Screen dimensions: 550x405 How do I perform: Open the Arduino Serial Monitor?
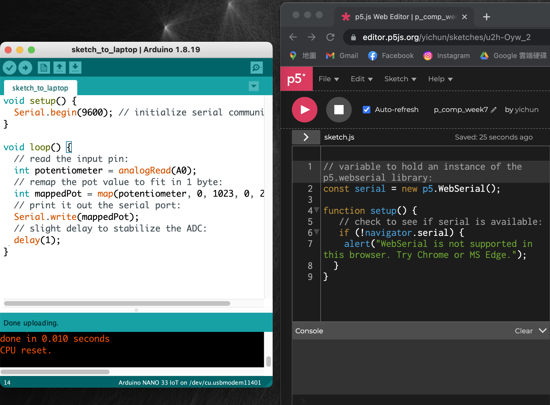[x=256, y=68]
